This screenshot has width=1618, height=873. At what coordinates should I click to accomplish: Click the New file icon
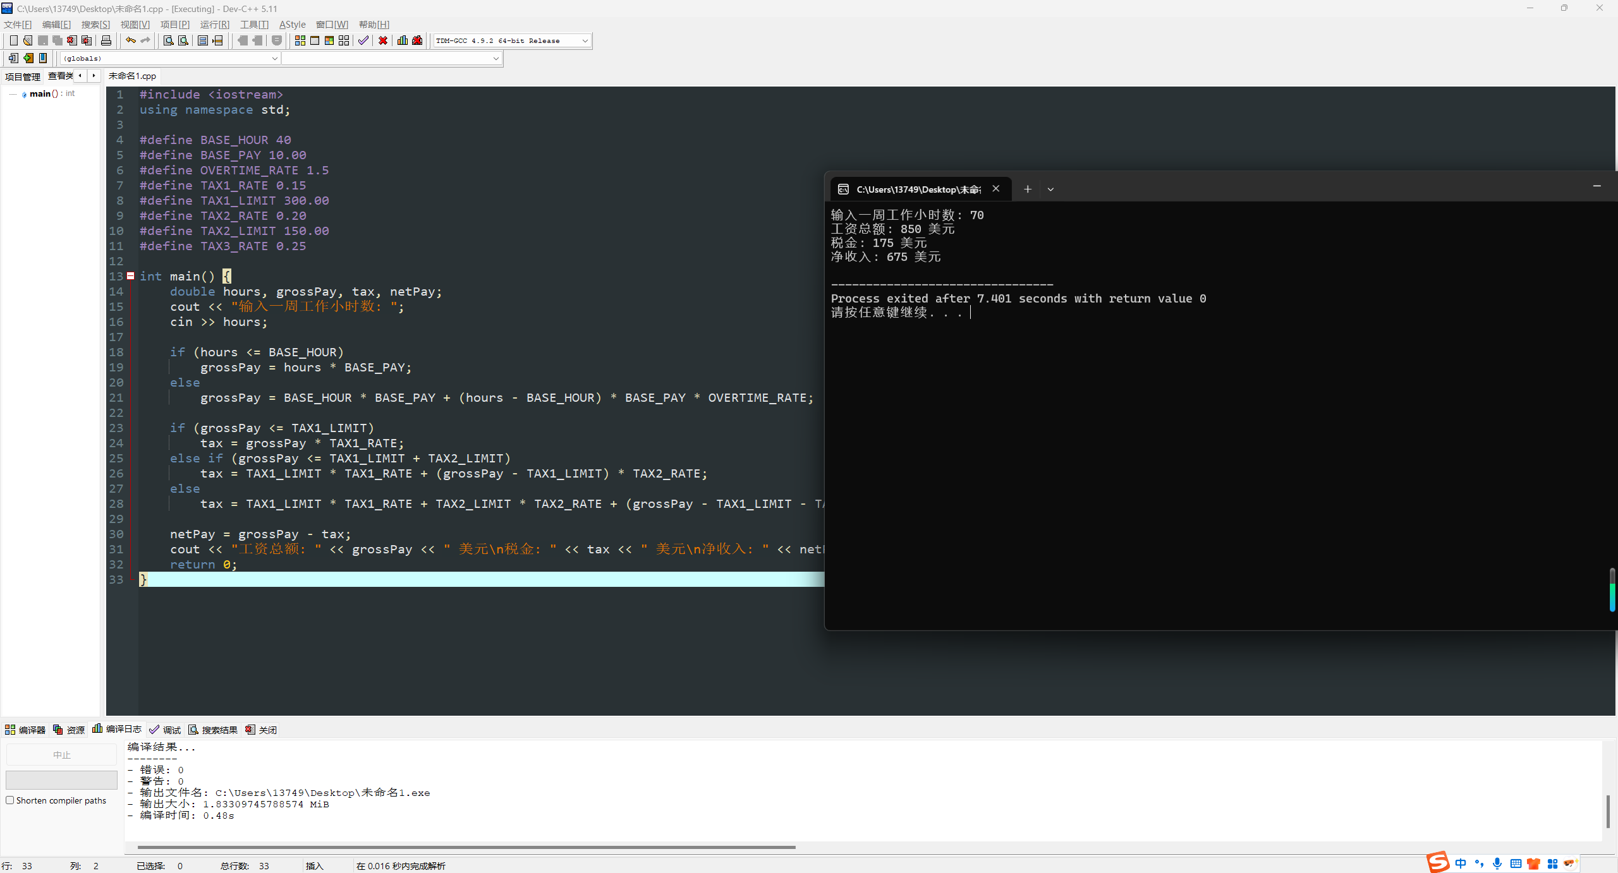(x=13, y=40)
